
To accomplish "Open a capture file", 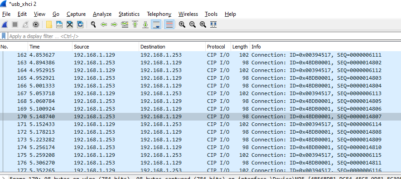I will tap(49, 24).
